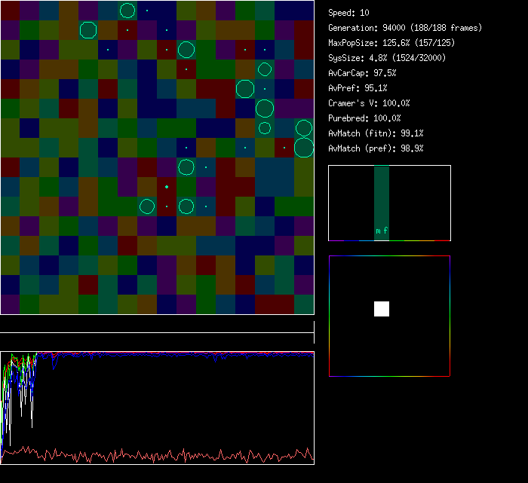The height and width of the screenshot is (483, 528).
Task: Select the Cramer's V statistic
Action: (370, 103)
